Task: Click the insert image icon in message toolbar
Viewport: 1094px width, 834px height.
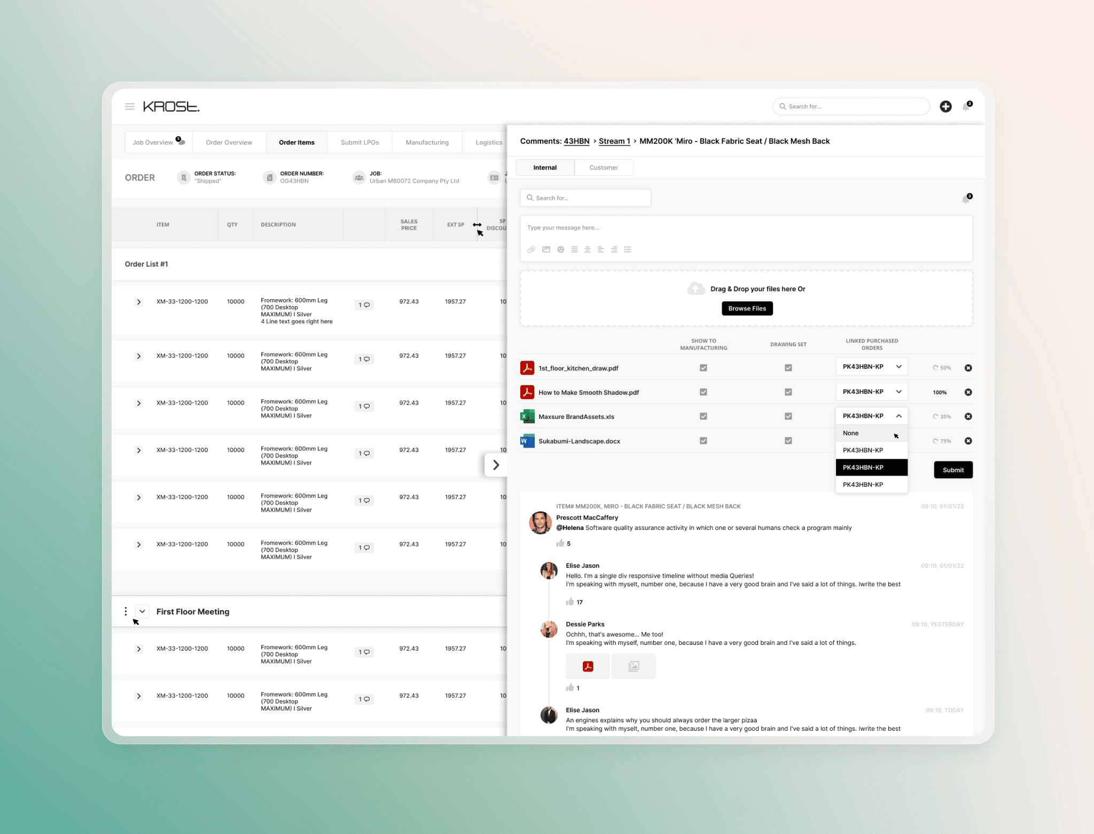Action: coord(546,250)
